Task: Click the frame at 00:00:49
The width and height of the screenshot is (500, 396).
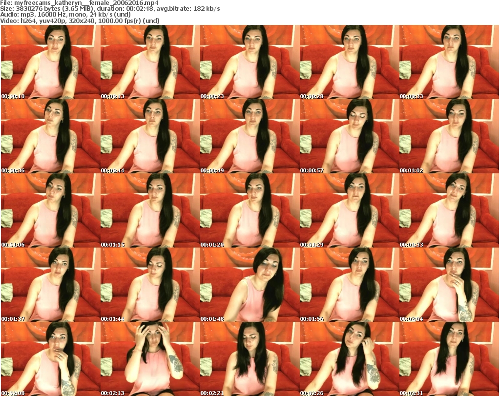Action: pyautogui.click(x=250, y=136)
